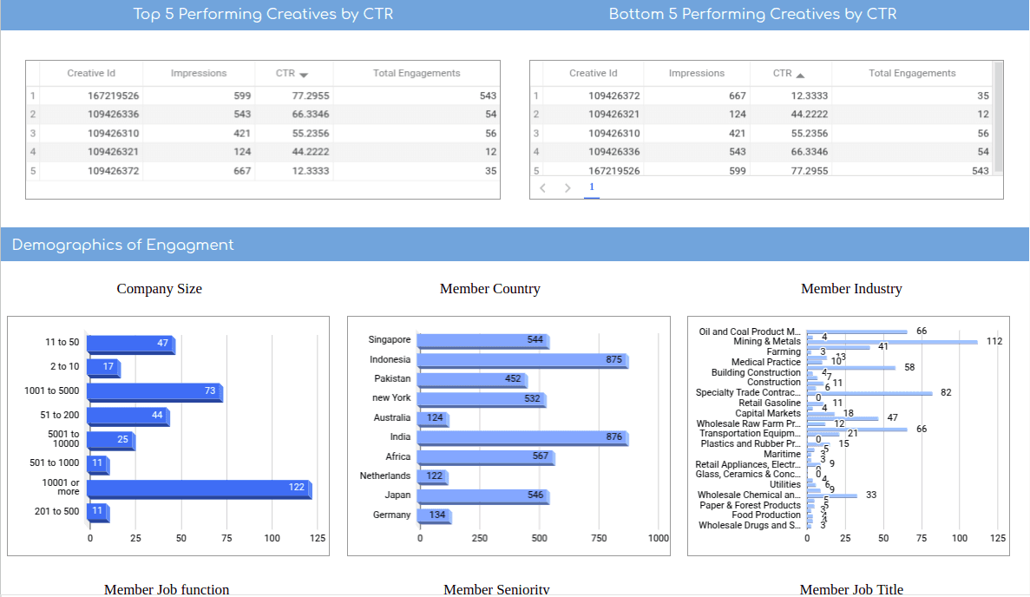Click the Singapore bar showing 544
The height and width of the screenshot is (597, 1030).
pos(482,341)
